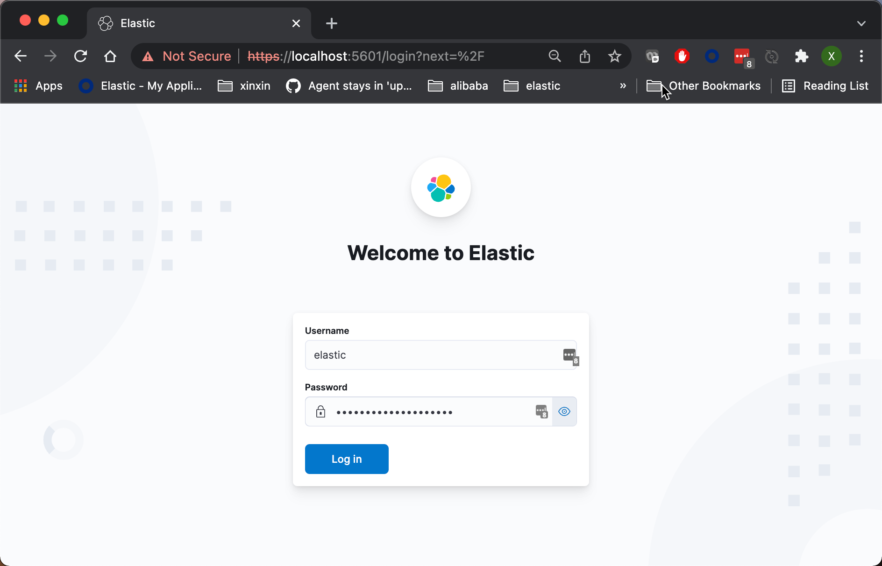This screenshot has height=566, width=882.
Task: Toggle password visibility with eye icon
Action: click(x=564, y=411)
